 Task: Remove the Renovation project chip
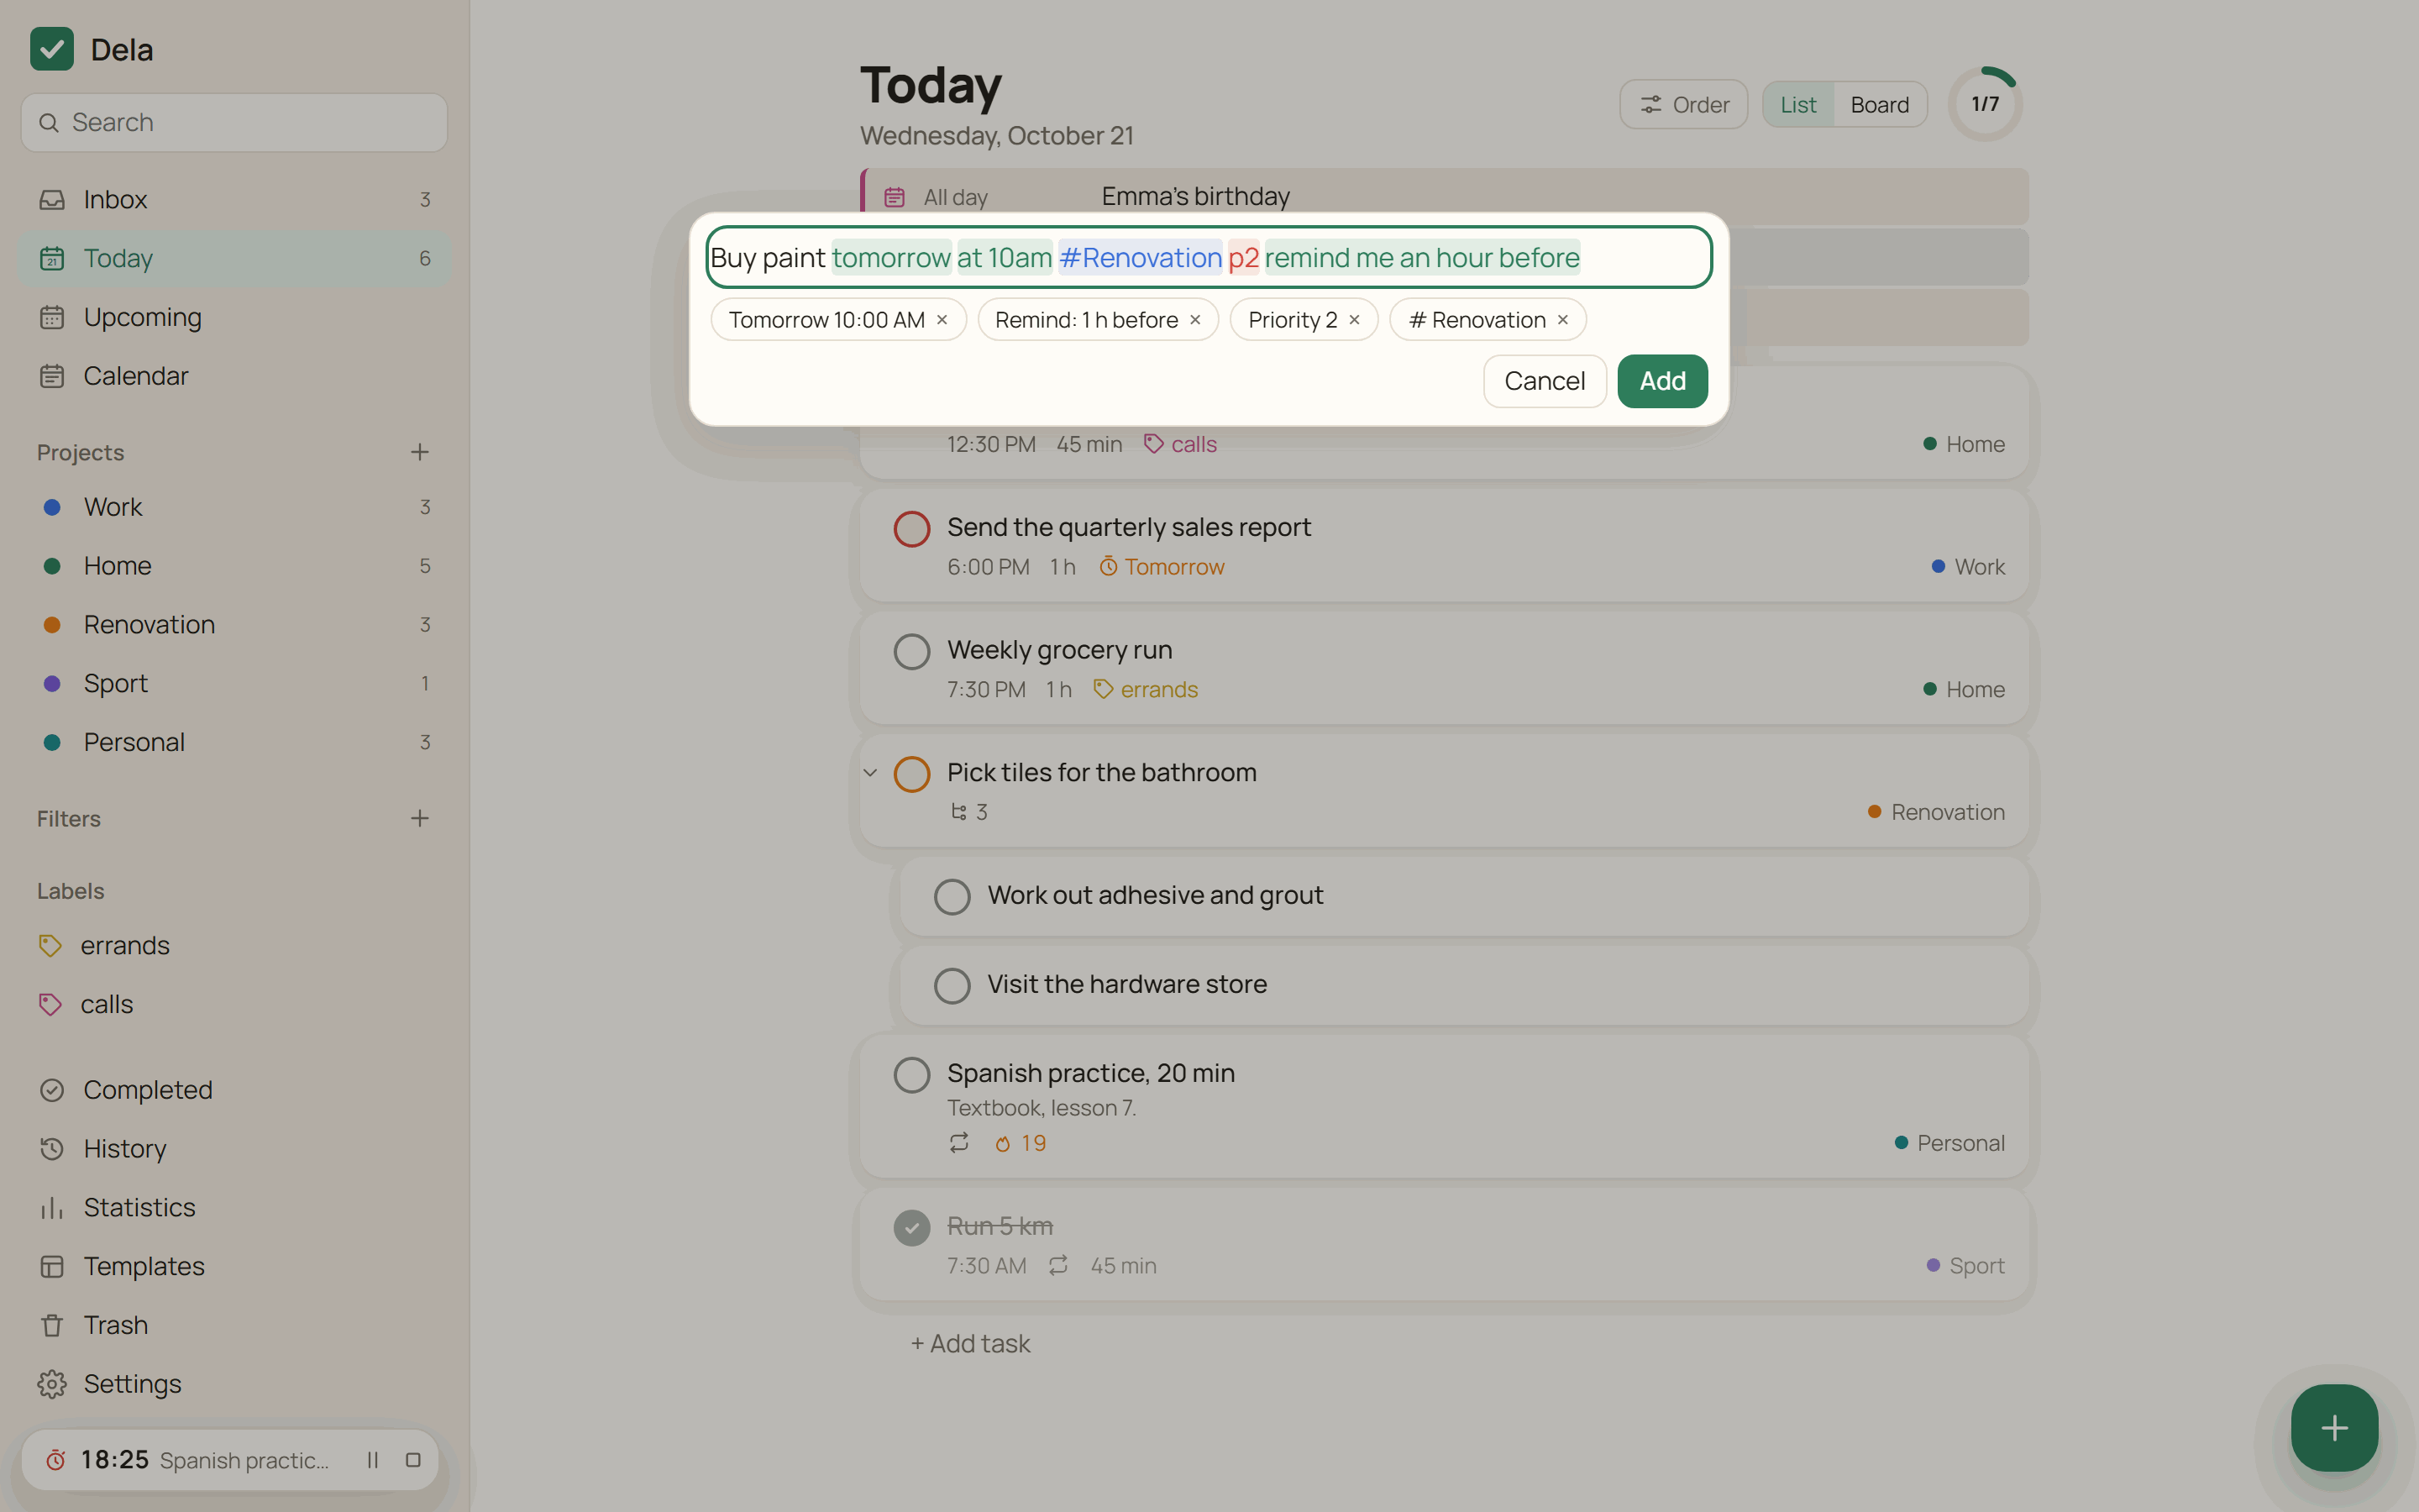pos(1562,320)
